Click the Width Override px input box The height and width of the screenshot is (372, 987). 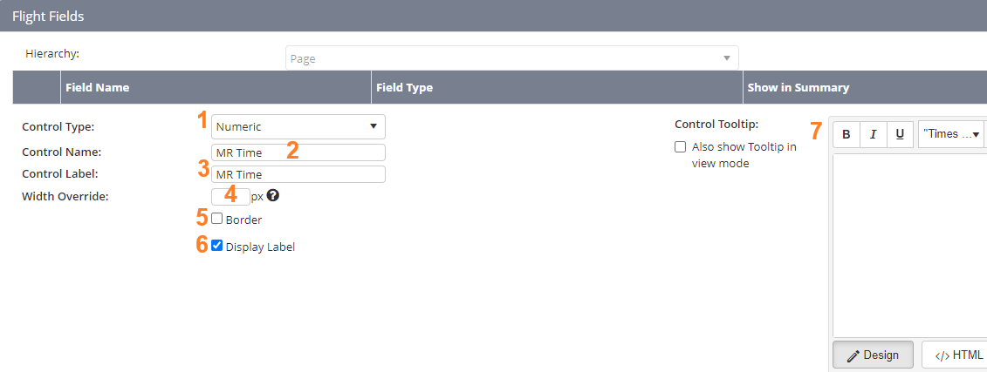coord(230,196)
